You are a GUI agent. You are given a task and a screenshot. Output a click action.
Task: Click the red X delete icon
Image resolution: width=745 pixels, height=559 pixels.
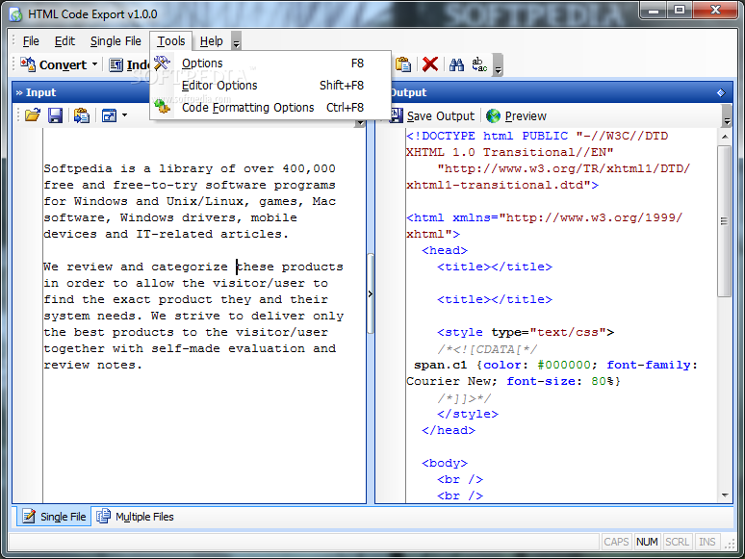click(430, 64)
